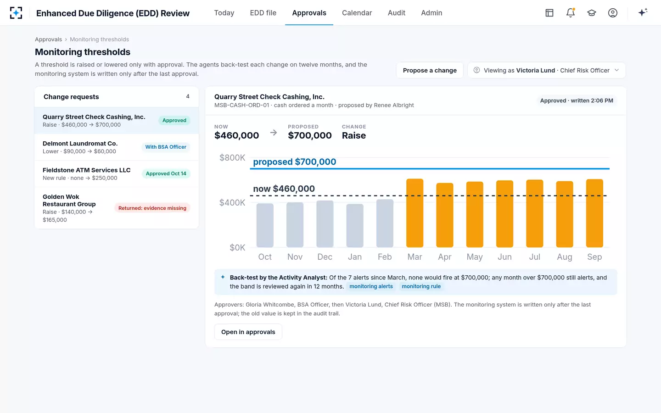
Task: Click the EDD Review app logo
Action: [x=16, y=13]
